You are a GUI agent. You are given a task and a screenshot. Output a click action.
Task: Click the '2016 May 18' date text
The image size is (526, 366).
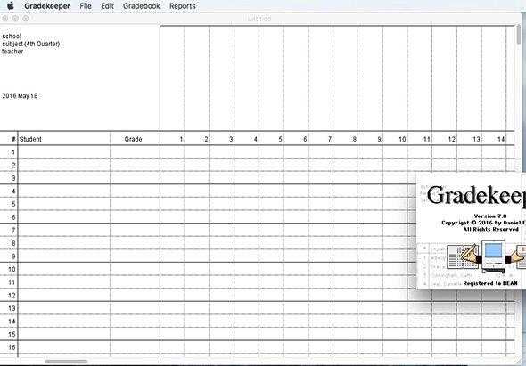[20, 96]
